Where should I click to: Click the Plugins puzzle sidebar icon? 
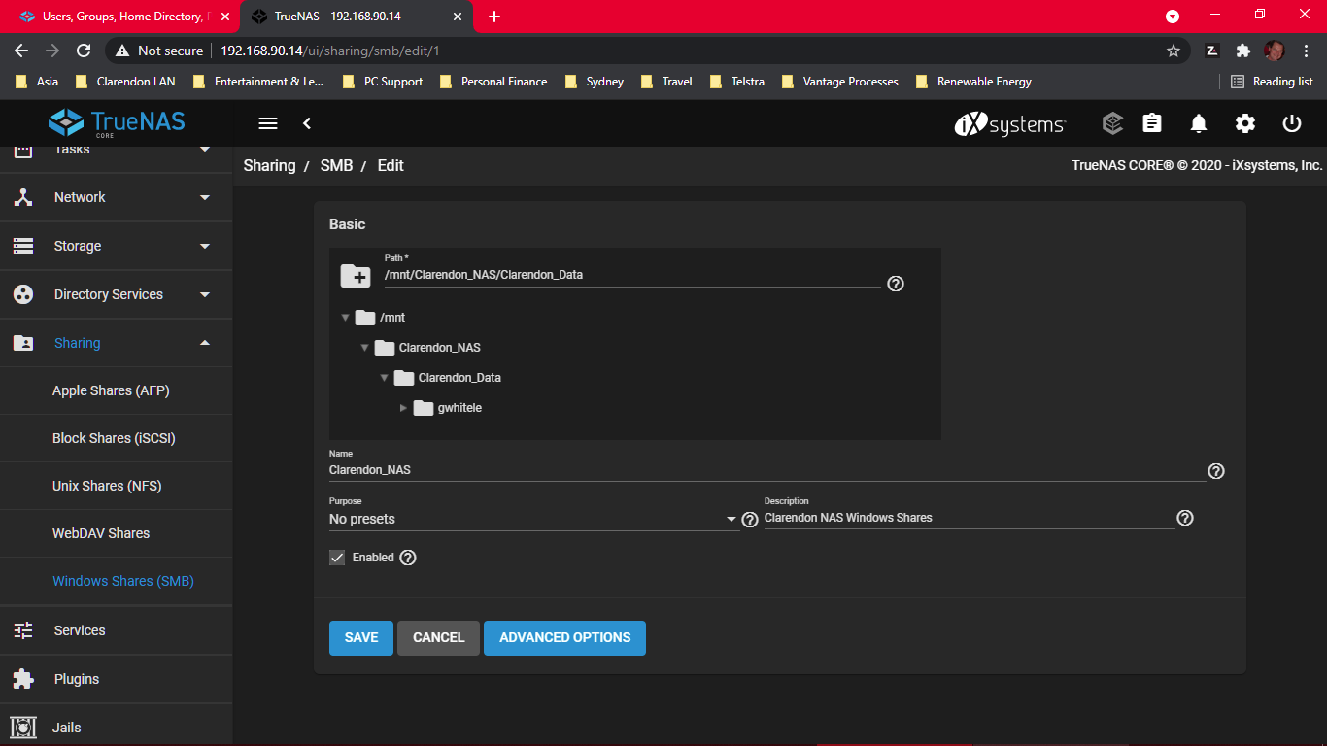tap(23, 679)
